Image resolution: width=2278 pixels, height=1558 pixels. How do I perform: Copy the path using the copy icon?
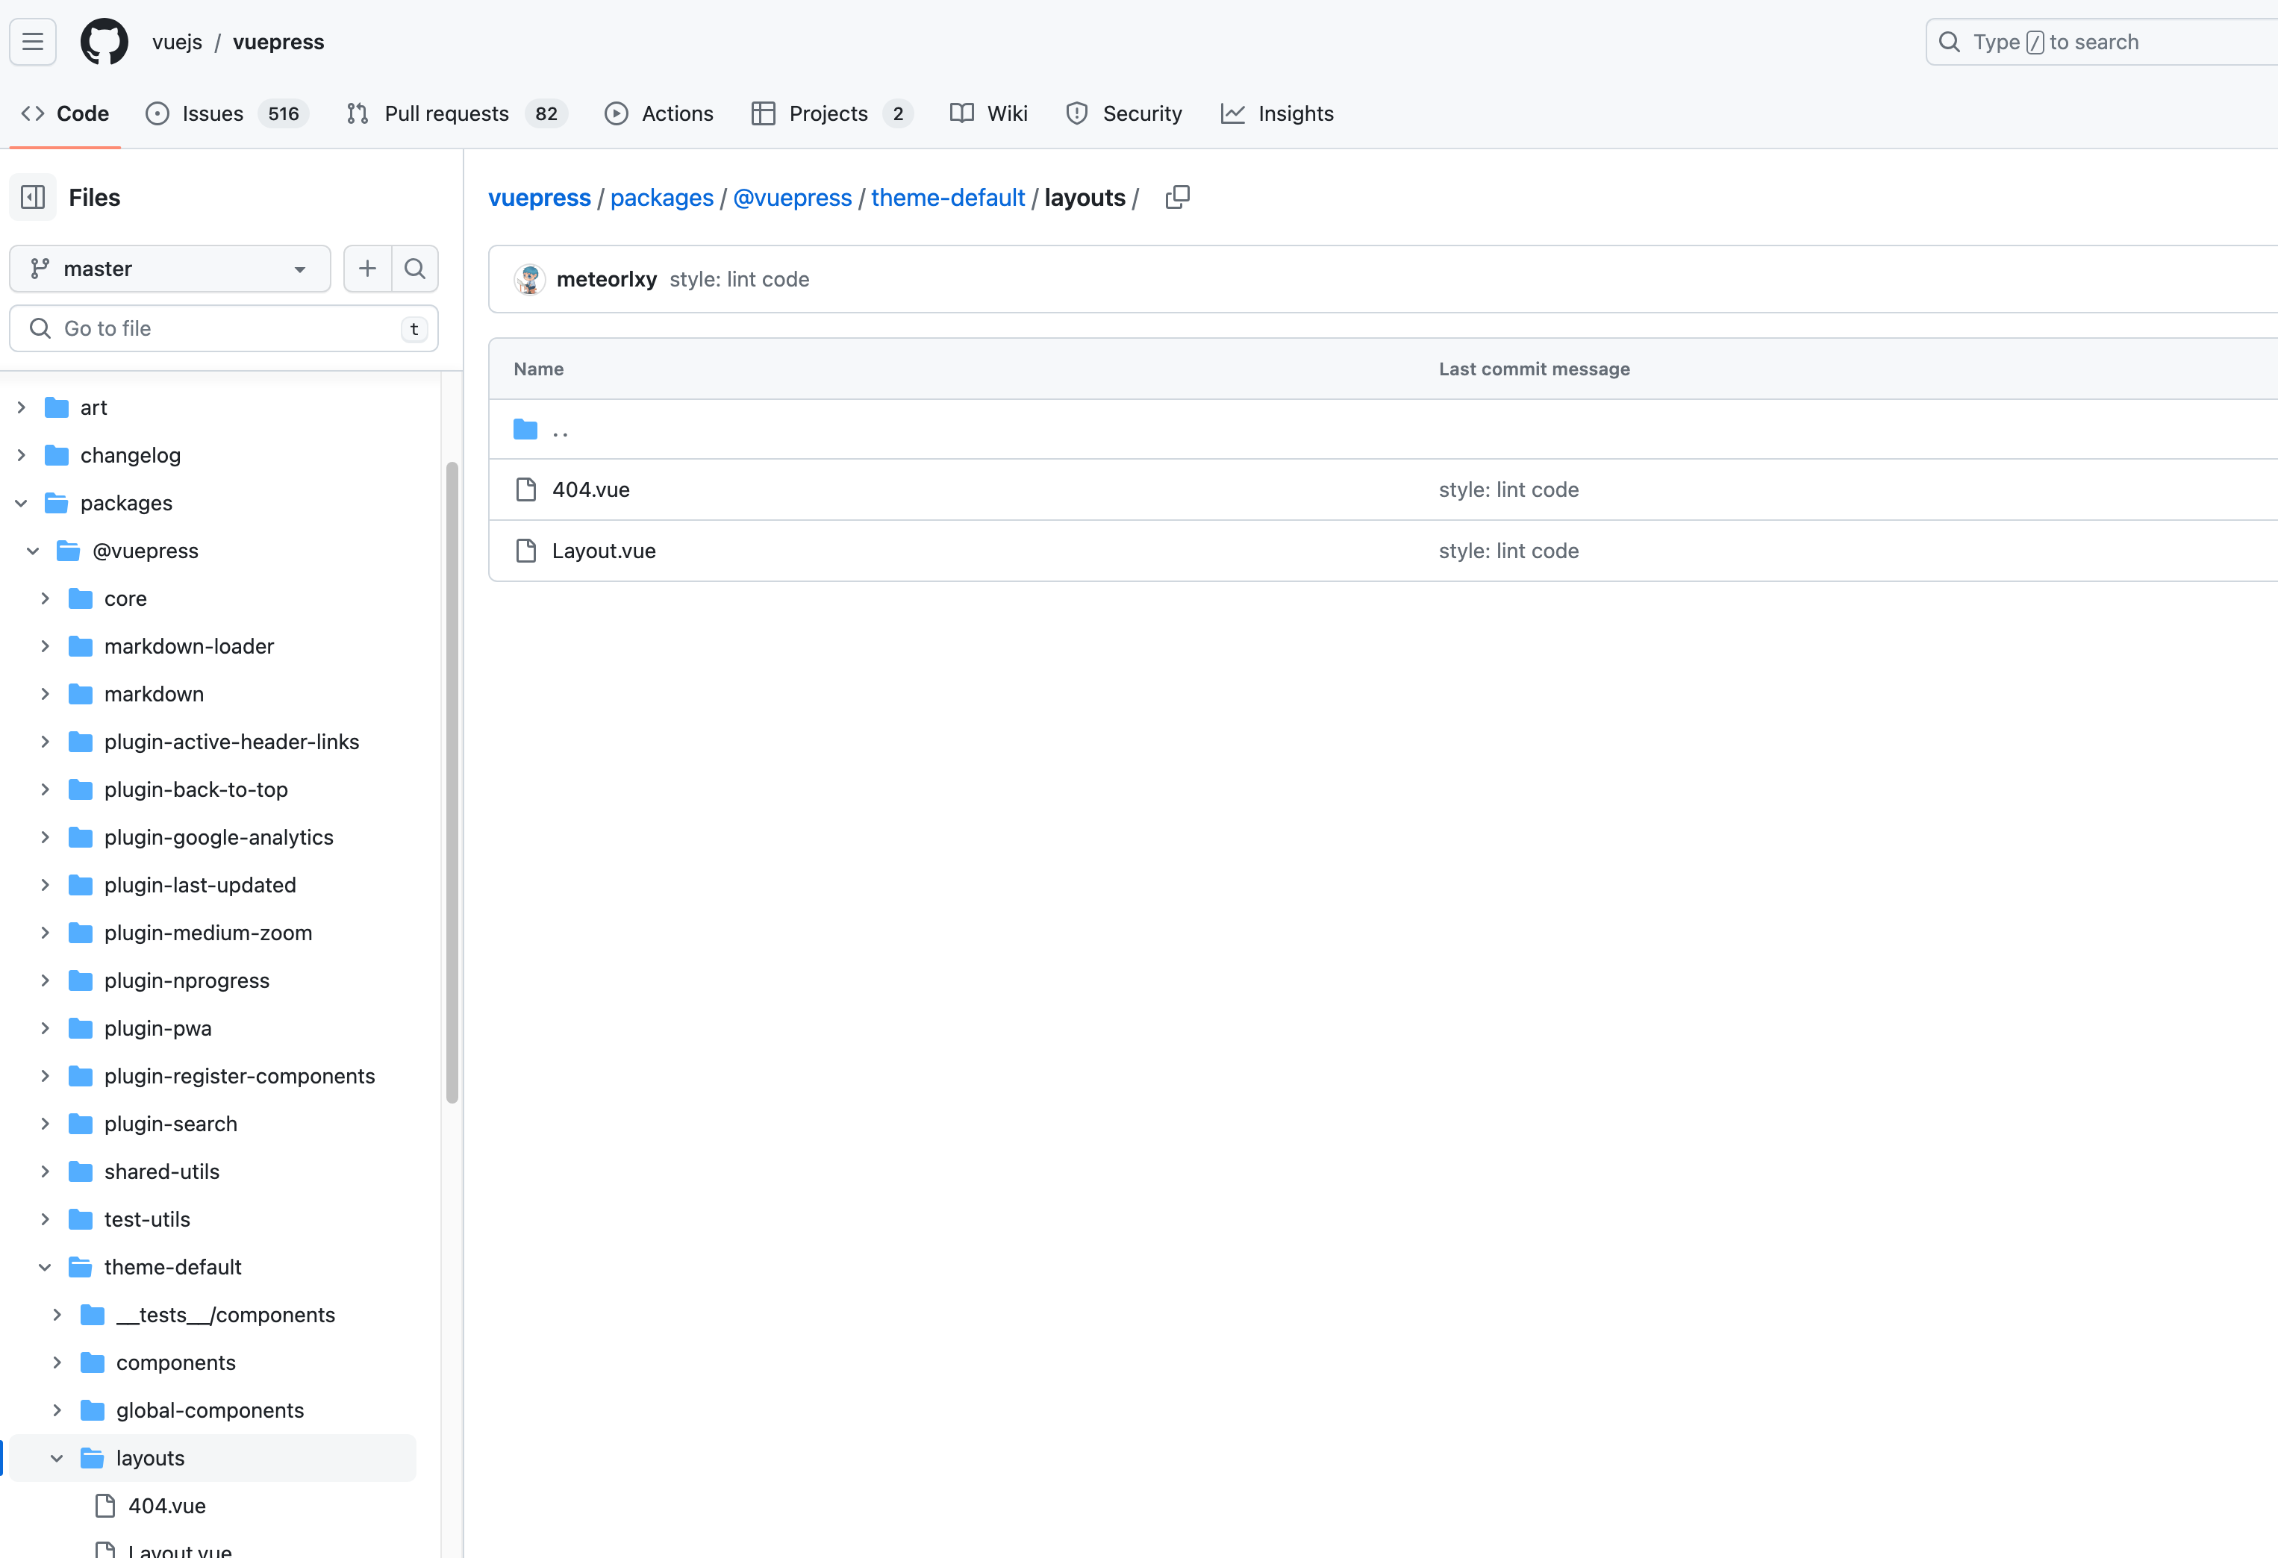pyautogui.click(x=1177, y=197)
